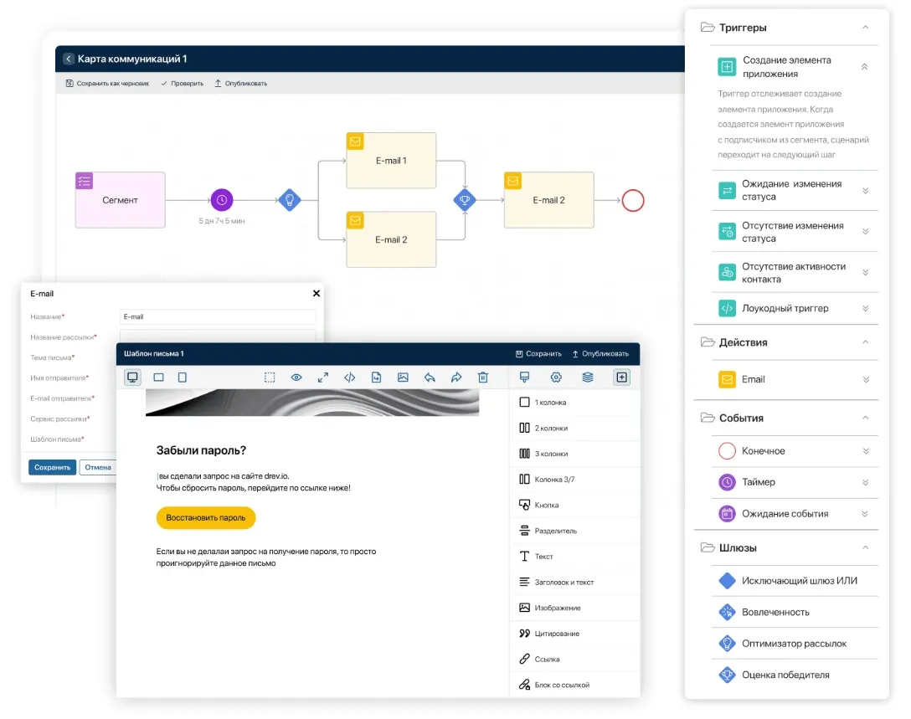911x719 pixels.
Task: Click the yellow Восстановить пароль button
Action: [206, 518]
